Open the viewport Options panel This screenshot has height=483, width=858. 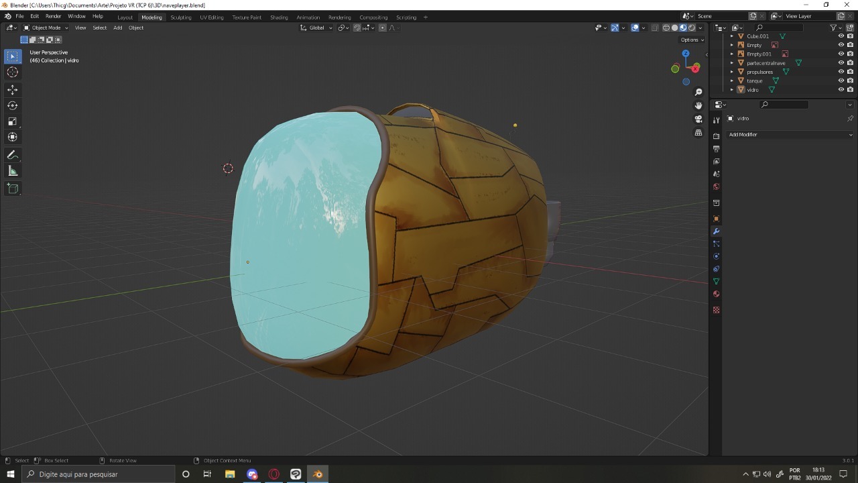coord(691,40)
